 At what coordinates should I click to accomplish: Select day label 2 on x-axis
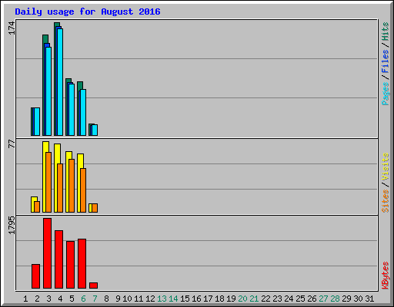[x=37, y=299]
